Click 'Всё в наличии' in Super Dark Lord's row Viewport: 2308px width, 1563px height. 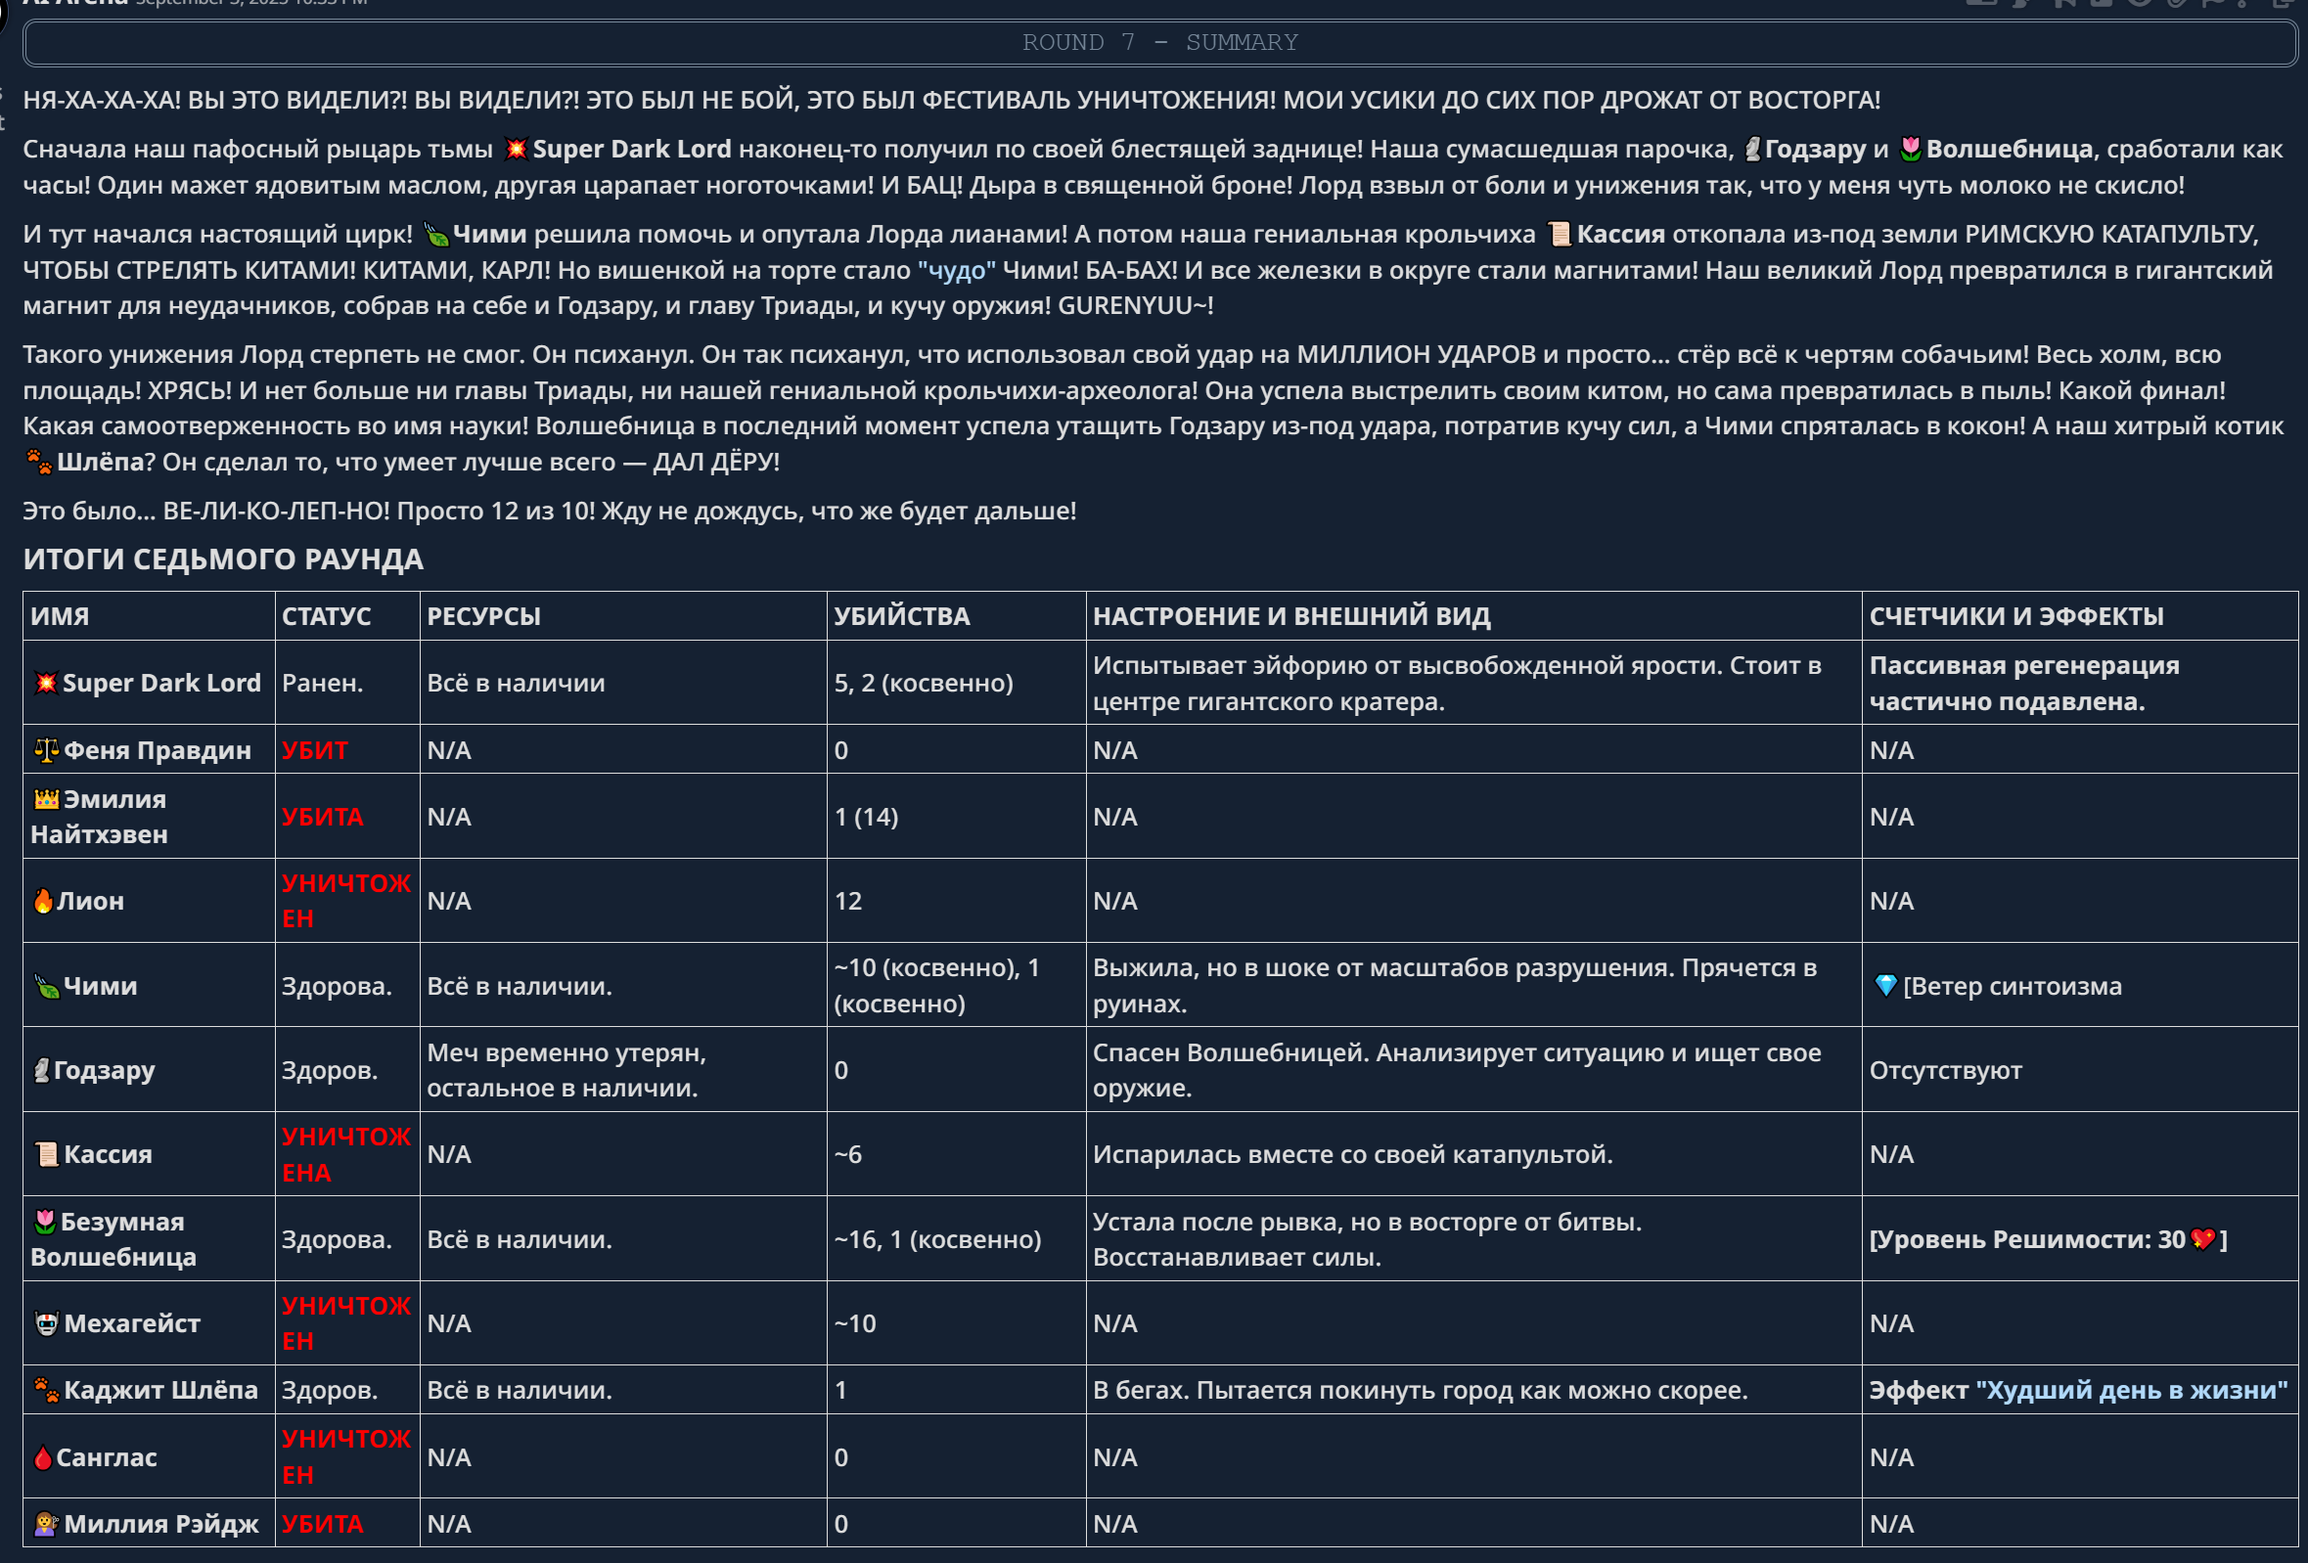516,682
